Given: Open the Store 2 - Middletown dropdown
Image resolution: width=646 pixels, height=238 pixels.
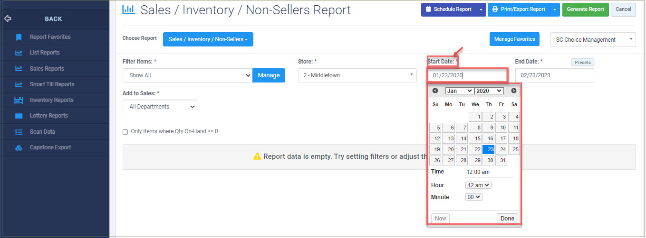Looking at the screenshot, I should click(357, 75).
